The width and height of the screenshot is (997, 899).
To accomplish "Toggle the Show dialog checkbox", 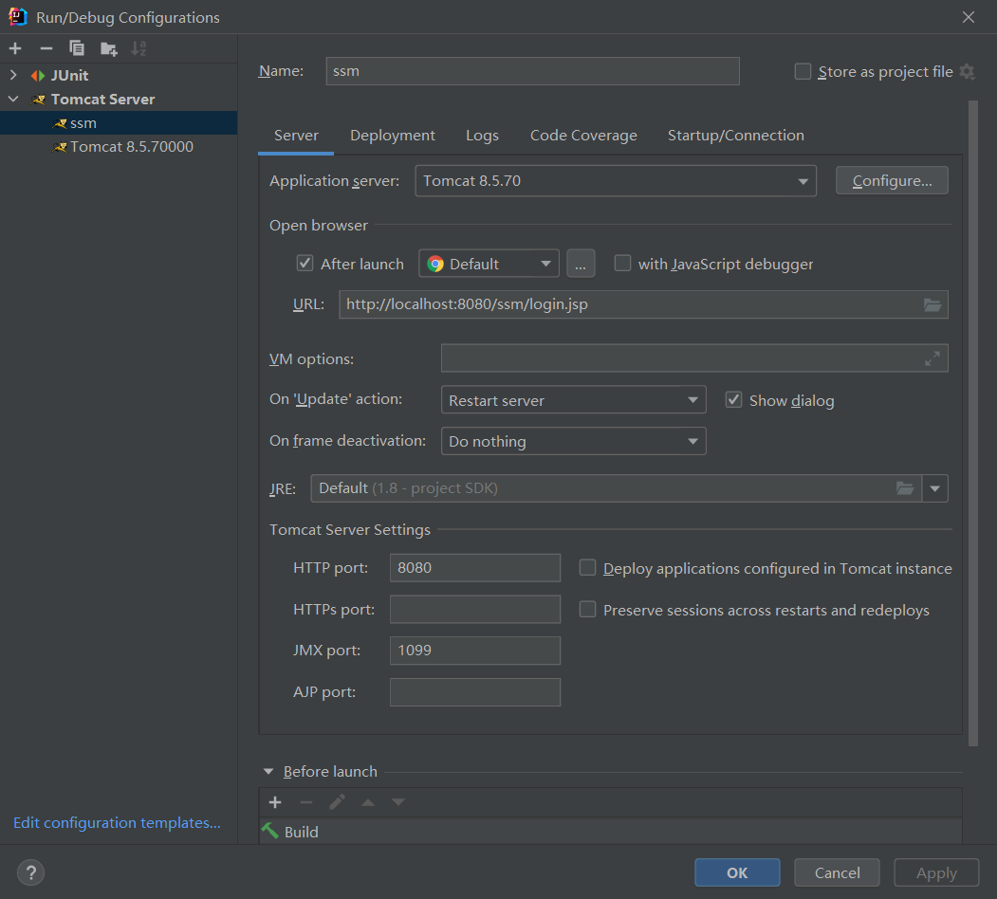I will click(734, 400).
